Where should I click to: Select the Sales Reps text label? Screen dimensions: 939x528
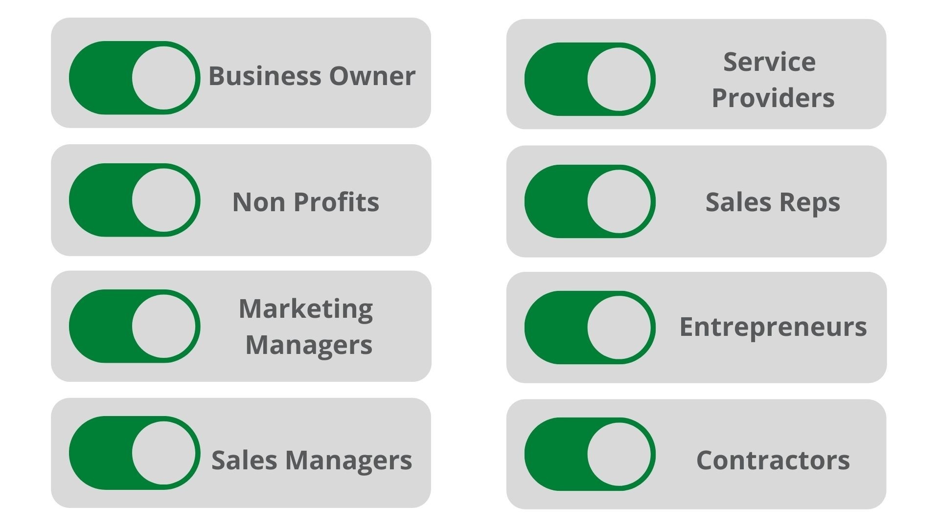coord(773,202)
